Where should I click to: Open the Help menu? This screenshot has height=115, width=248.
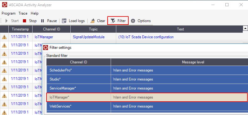34,13
